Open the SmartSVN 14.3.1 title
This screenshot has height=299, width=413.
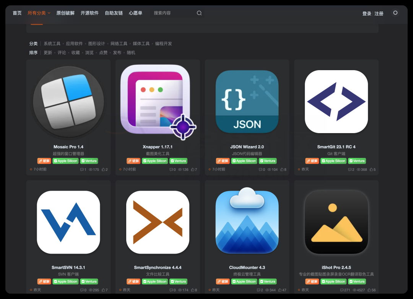point(68,267)
